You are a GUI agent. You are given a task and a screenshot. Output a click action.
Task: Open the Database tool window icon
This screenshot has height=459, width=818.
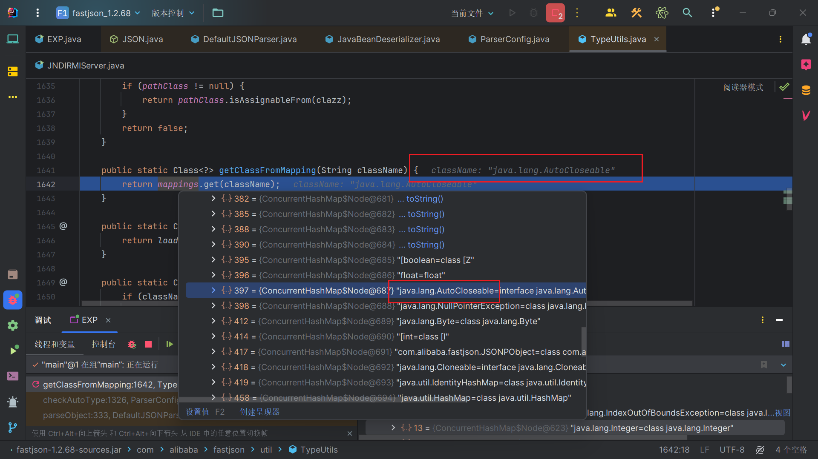point(806,90)
